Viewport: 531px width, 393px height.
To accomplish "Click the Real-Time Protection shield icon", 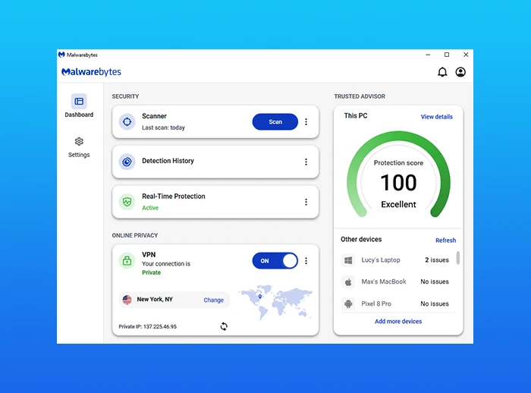I will click(x=127, y=202).
